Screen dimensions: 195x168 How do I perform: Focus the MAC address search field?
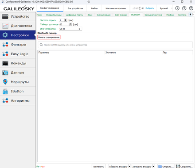pyautogui.click(x=115, y=45)
